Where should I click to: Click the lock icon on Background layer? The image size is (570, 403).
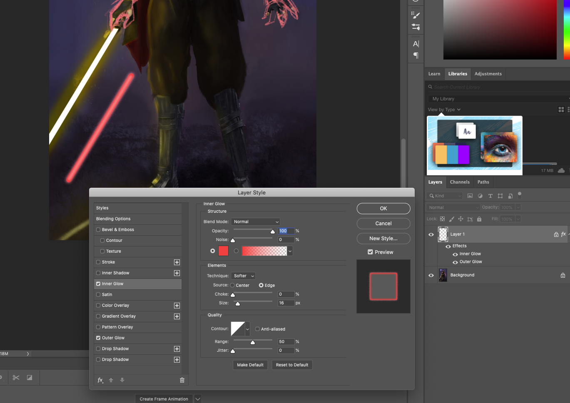pos(563,275)
